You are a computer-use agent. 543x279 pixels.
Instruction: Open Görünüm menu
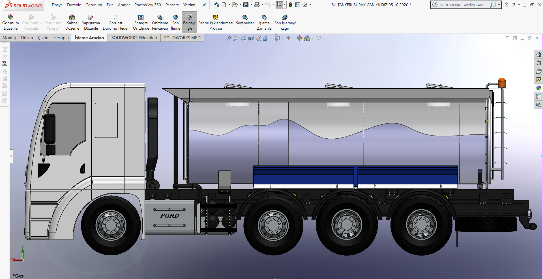click(94, 5)
